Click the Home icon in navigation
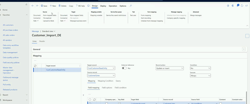This screenshot has width=250, height=104. tap(1, 10)
